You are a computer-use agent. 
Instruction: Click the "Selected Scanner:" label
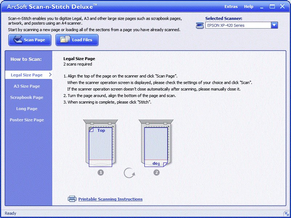pyautogui.click(x=224, y=18)
